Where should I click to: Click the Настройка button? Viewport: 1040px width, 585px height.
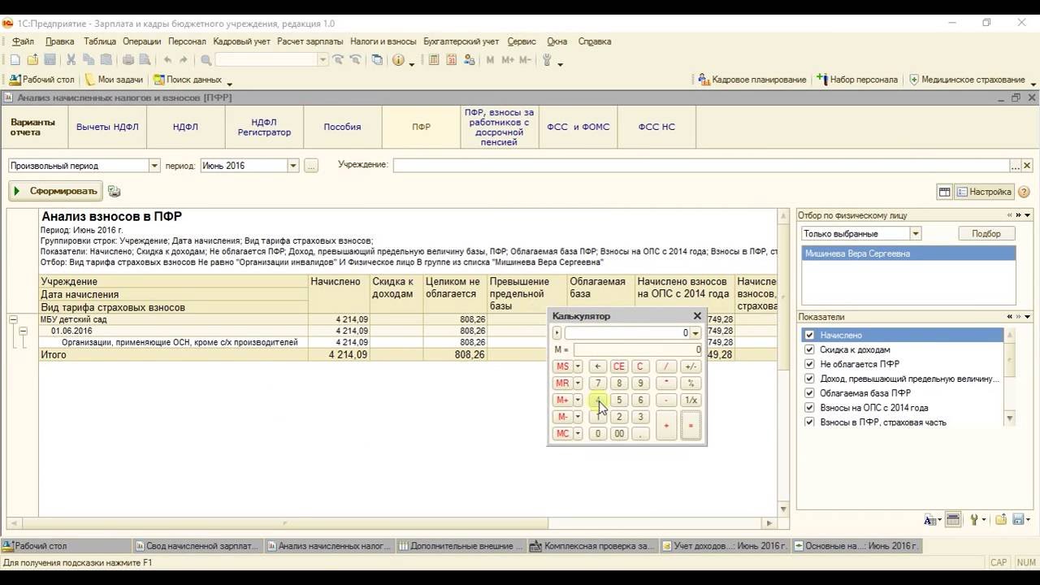[x=983, y=192]
